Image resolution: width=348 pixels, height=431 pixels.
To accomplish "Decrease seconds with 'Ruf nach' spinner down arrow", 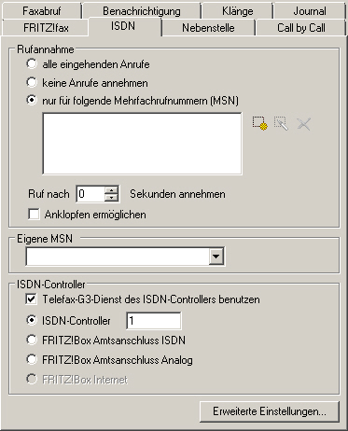I will (111, 198).
